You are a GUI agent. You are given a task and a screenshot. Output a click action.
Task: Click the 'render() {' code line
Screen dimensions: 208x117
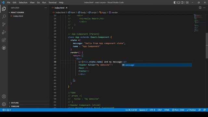tap(77, 53)
